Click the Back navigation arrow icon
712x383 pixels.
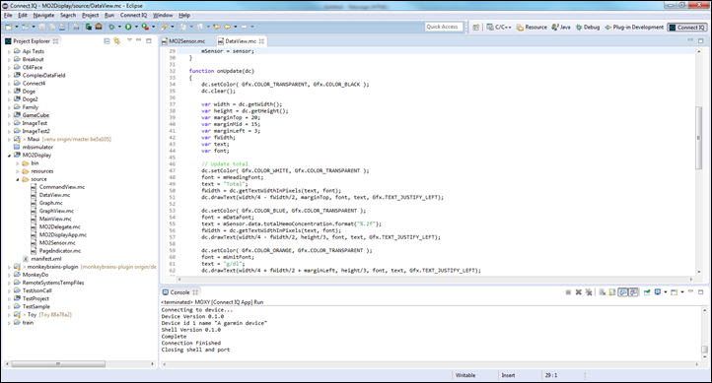tap(227, 27)
